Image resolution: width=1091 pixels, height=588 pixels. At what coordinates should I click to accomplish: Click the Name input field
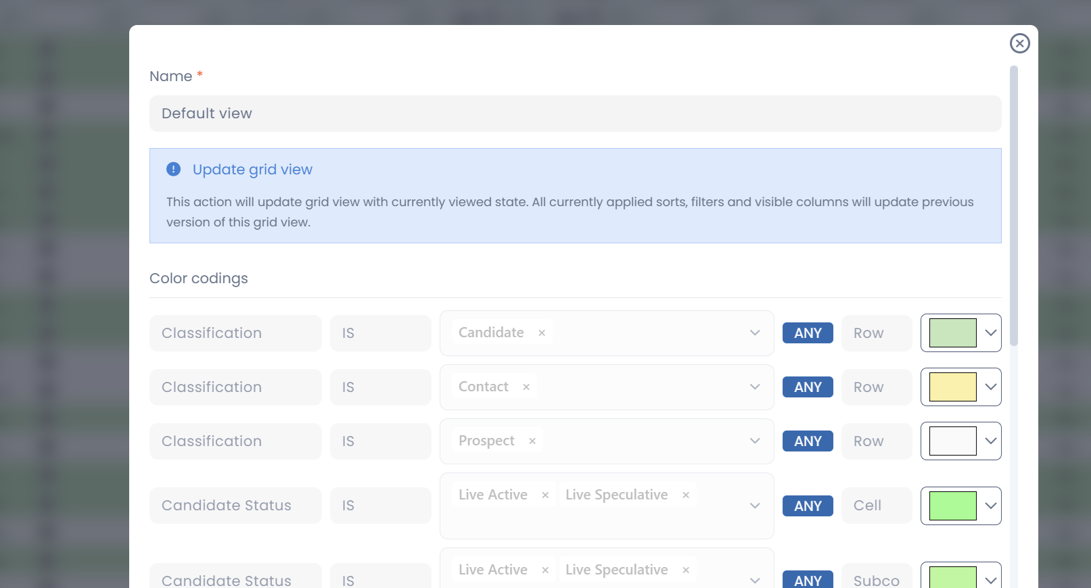tap(575, 114)
